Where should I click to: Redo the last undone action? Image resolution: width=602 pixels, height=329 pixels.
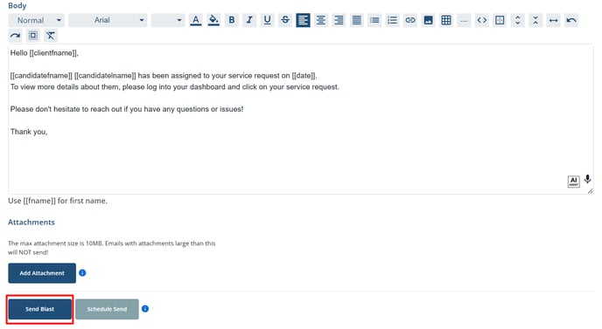coord(15,36)
